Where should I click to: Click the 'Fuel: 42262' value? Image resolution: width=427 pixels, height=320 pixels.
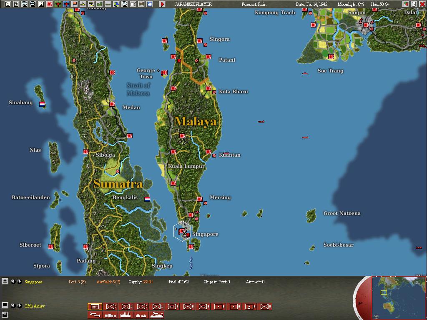pos(178,282)
